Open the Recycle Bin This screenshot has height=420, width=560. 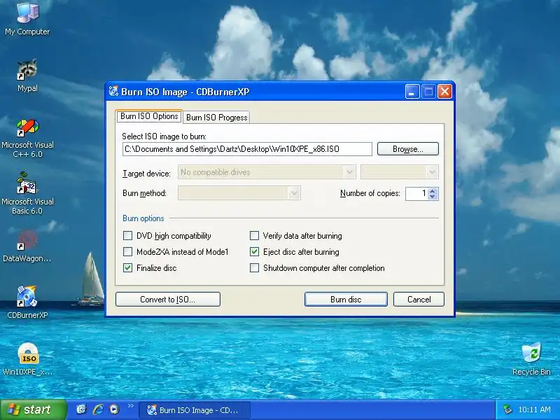pos(531,358)
